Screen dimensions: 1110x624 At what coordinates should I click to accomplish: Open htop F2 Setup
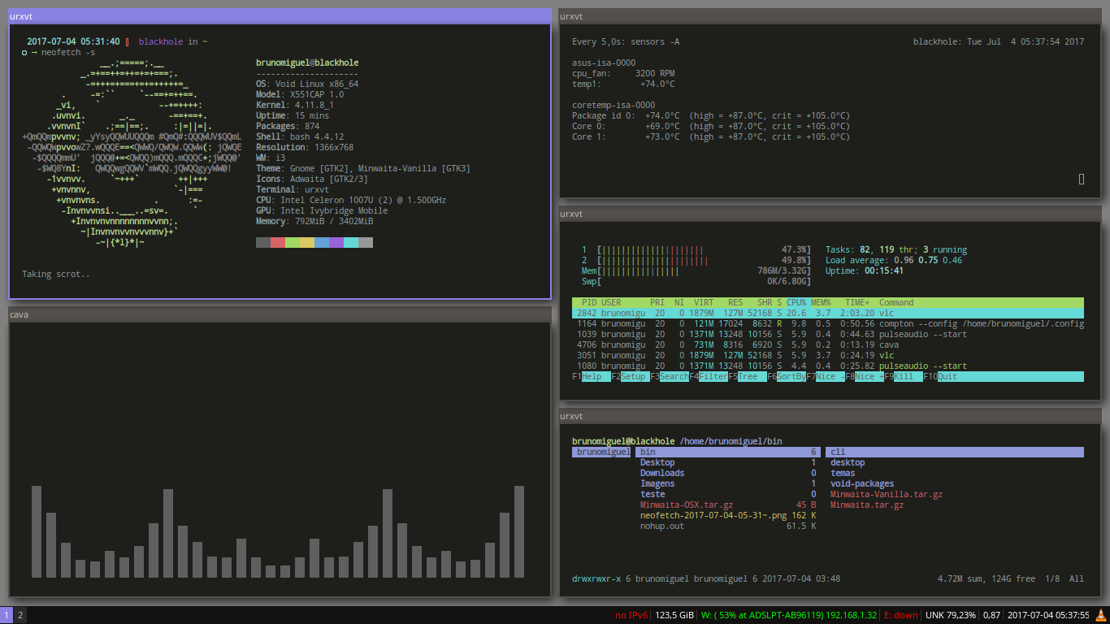click(630, 377)
